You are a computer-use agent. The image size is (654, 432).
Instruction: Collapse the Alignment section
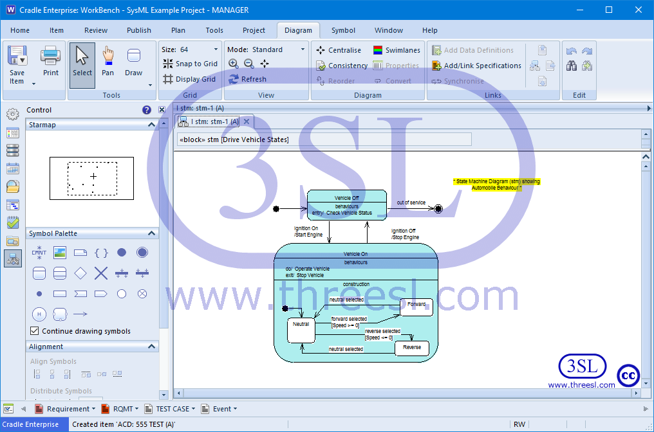(151, 346)
